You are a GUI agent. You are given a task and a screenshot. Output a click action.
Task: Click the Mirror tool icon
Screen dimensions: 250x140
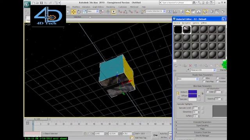169,12
